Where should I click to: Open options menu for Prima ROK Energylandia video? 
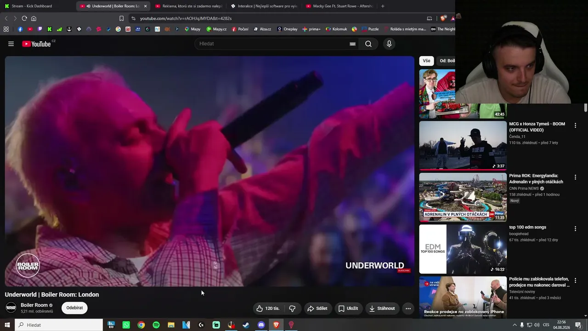pos(575,177)
